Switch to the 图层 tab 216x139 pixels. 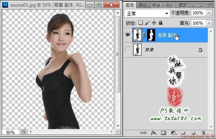click(x=130, y=5)
